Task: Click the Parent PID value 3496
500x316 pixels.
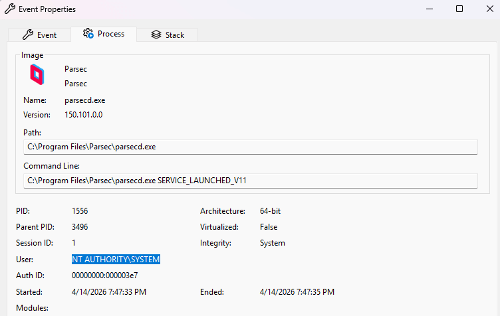Action: pyautogui.click(x=80, y=227)
